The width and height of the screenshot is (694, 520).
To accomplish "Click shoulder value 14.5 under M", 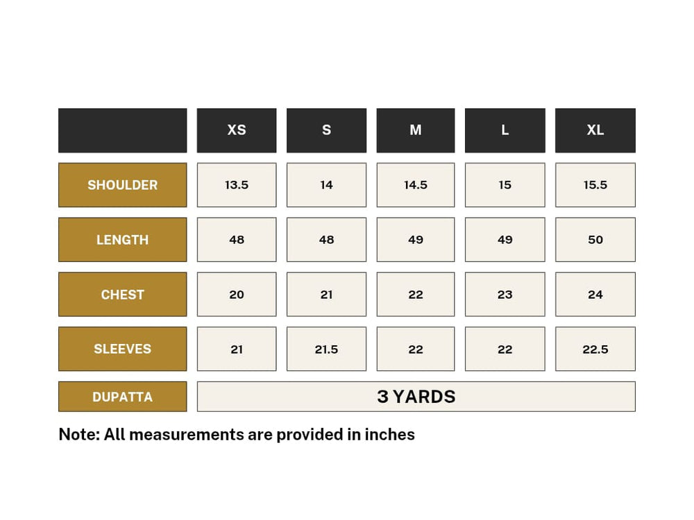I will point(416,185).
